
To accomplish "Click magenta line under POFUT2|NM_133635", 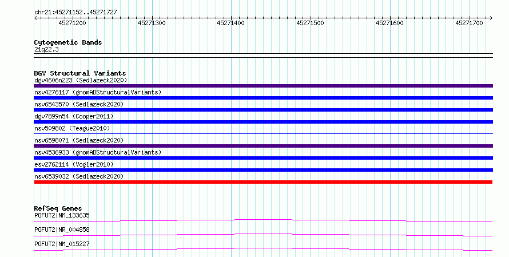I will (x=263, y=220).
